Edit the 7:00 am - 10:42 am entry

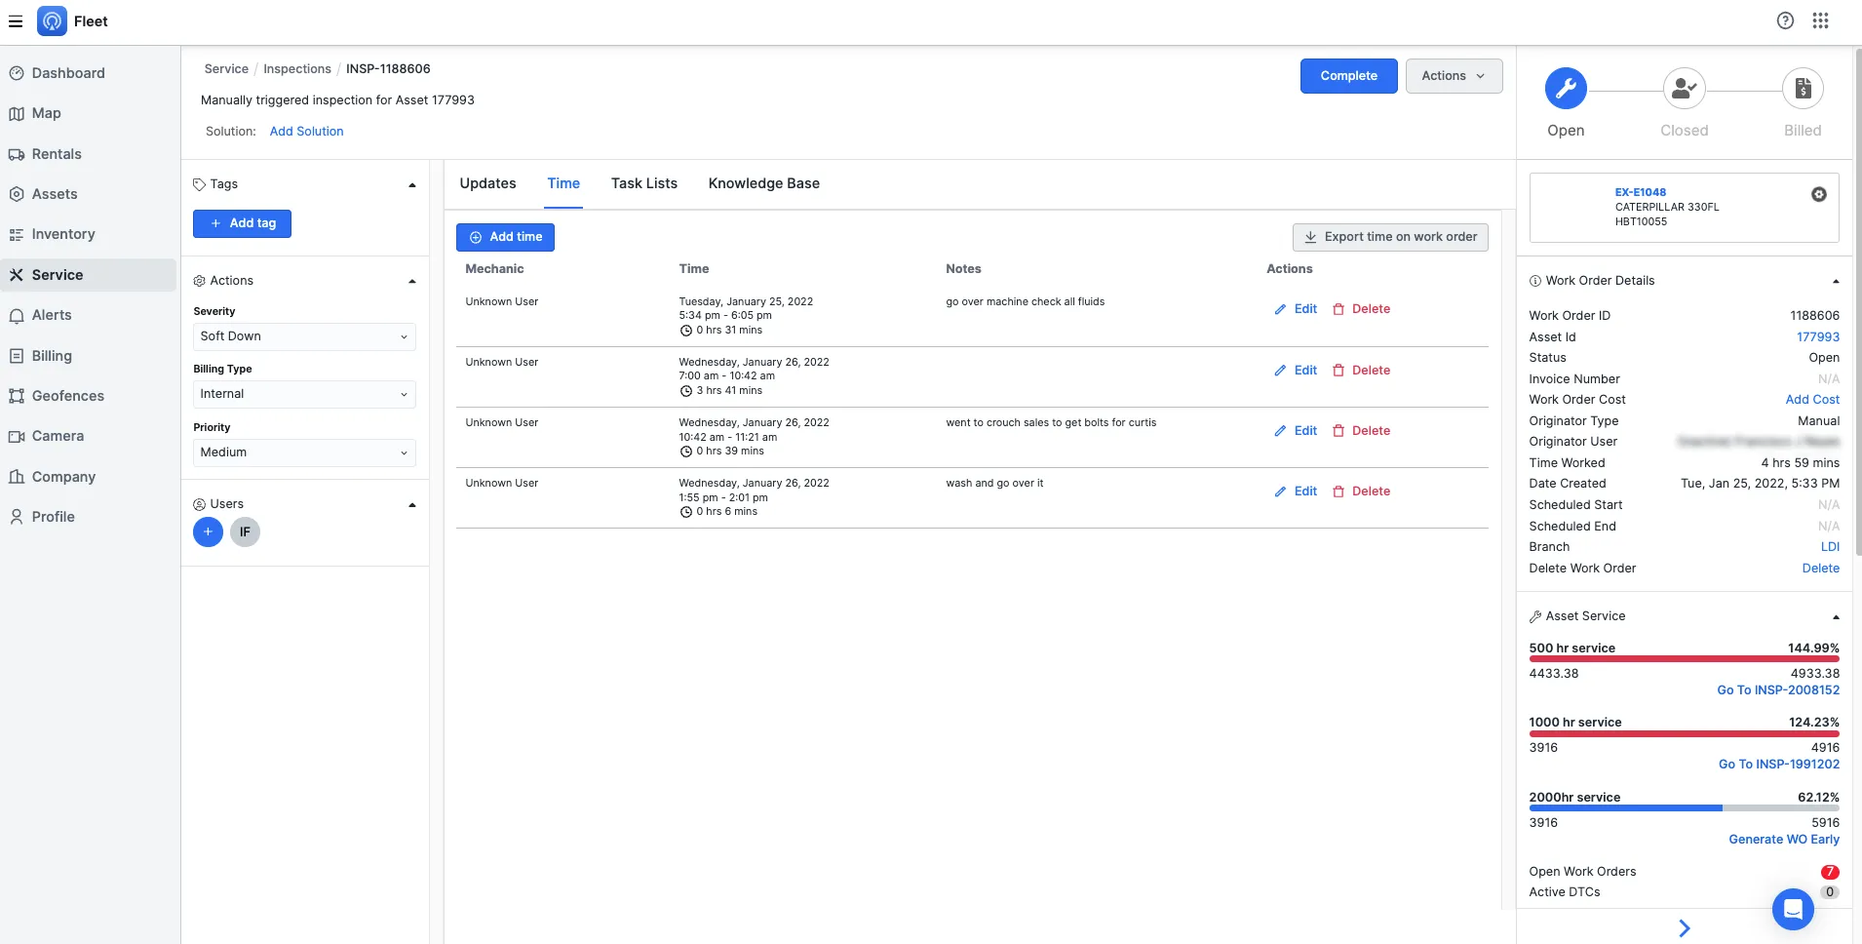1296,371
